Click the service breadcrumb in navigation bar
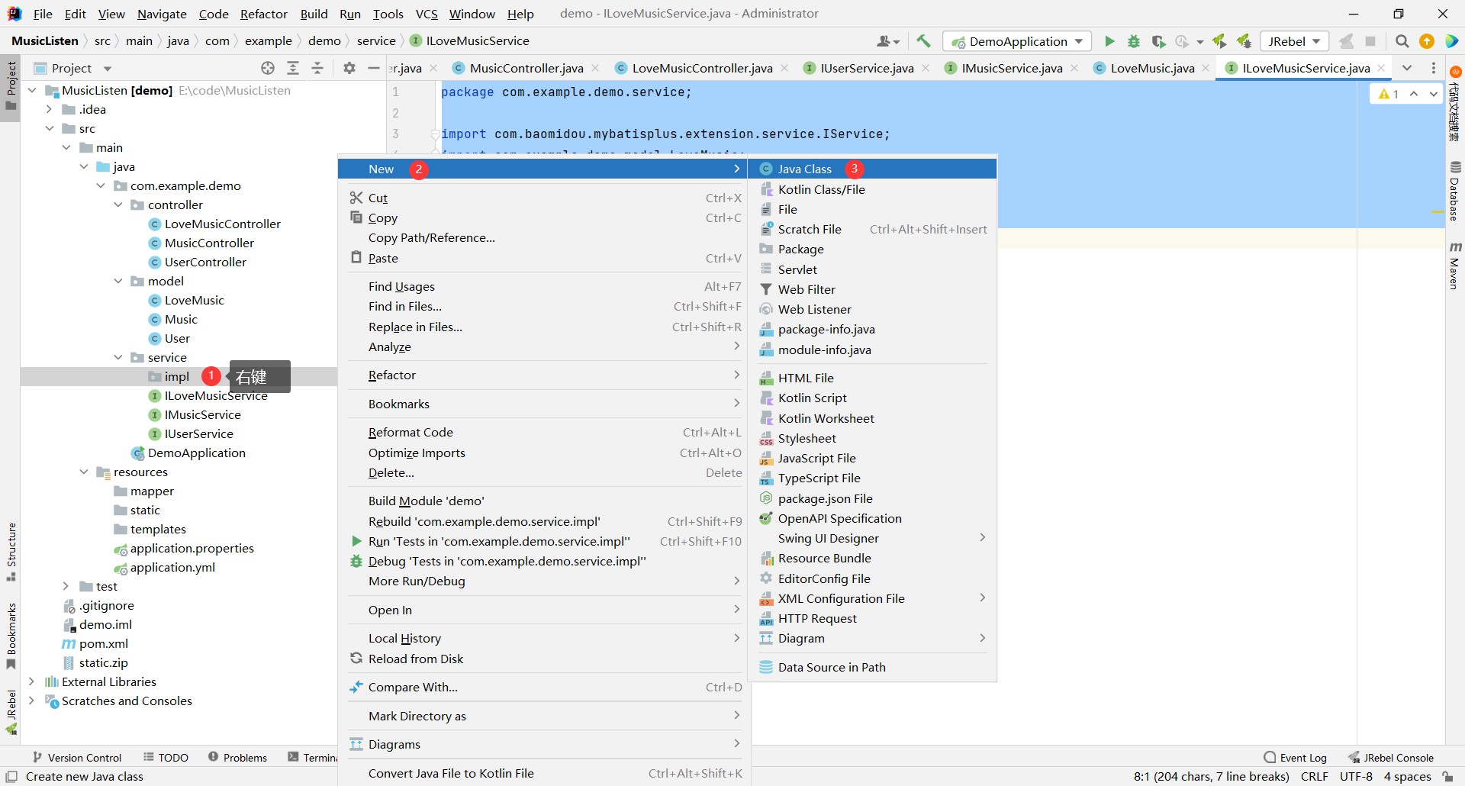Viewport: 1465px width, 786px height. (x=376, y=41)
